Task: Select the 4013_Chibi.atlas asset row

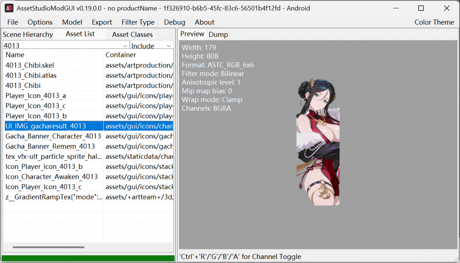Action: click(x=88, y=75)
